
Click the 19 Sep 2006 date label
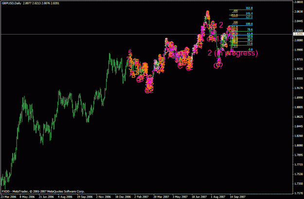point(85,197)
